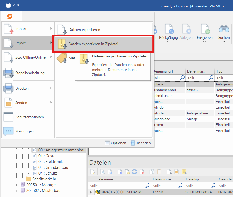The width and height of the screenshot is (233, 197).
Task: Click the yellow zip export icon in Dateien toolbar
Action: (x=184, y=172)
